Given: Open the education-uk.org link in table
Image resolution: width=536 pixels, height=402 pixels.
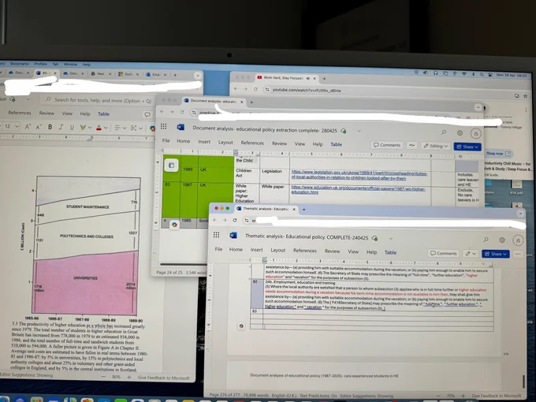Looking at the screenshot, I should [358, 190].
